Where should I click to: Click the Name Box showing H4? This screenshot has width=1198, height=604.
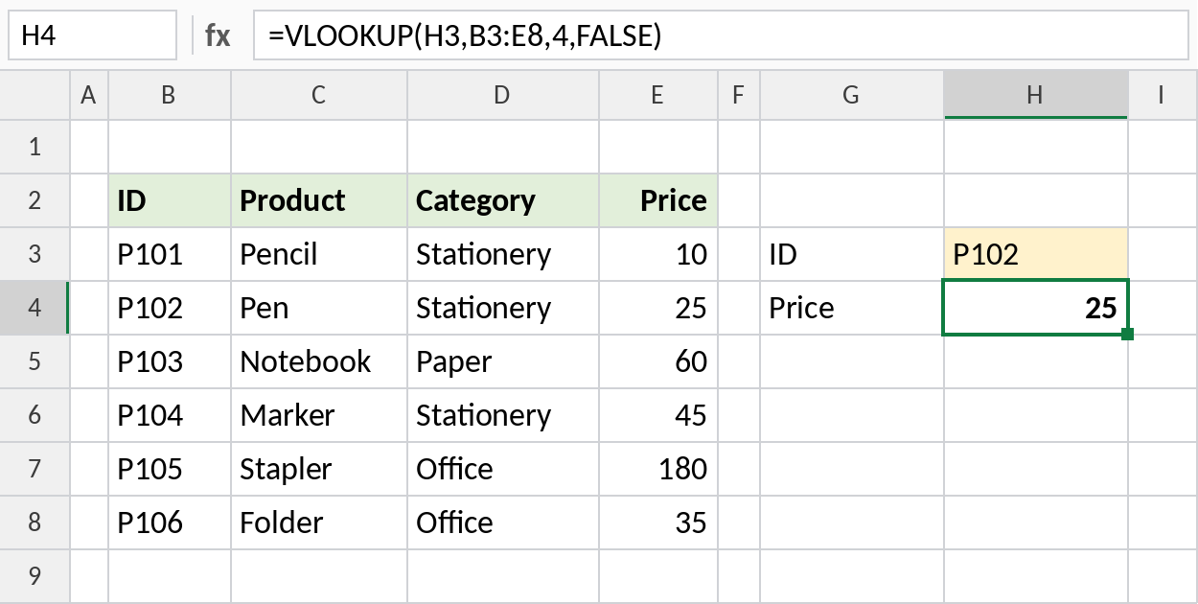click(x=92, y=36)
